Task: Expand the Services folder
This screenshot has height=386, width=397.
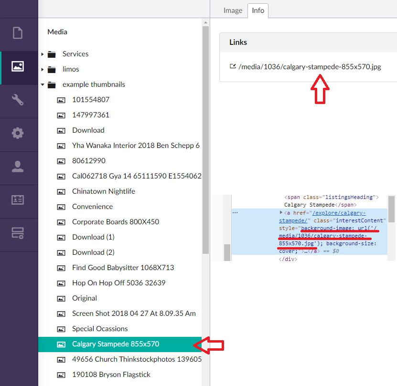Action: 43,54
